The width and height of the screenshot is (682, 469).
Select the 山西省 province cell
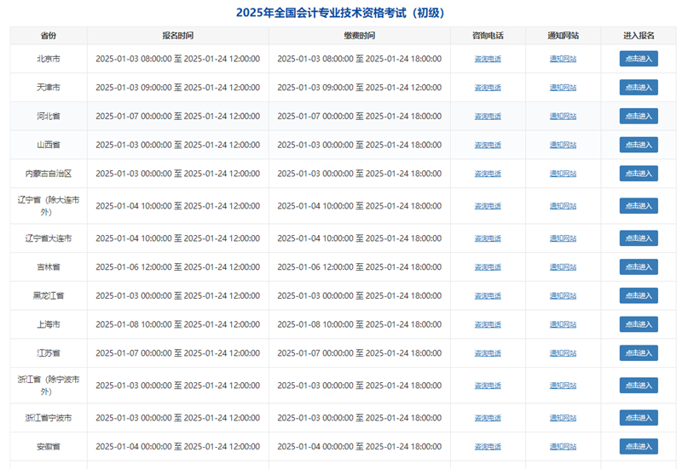49,145
